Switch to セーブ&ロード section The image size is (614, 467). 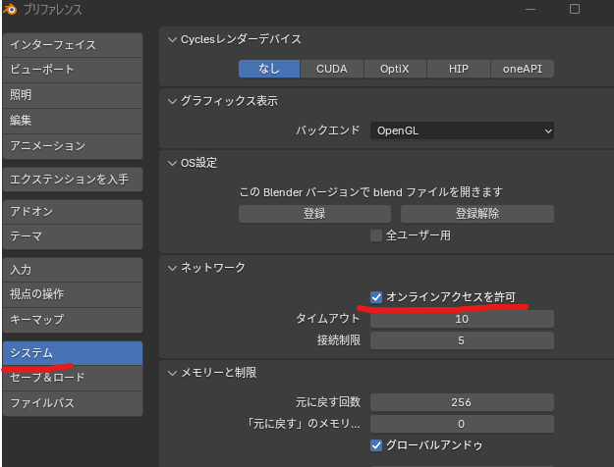(x=73, y=378)
